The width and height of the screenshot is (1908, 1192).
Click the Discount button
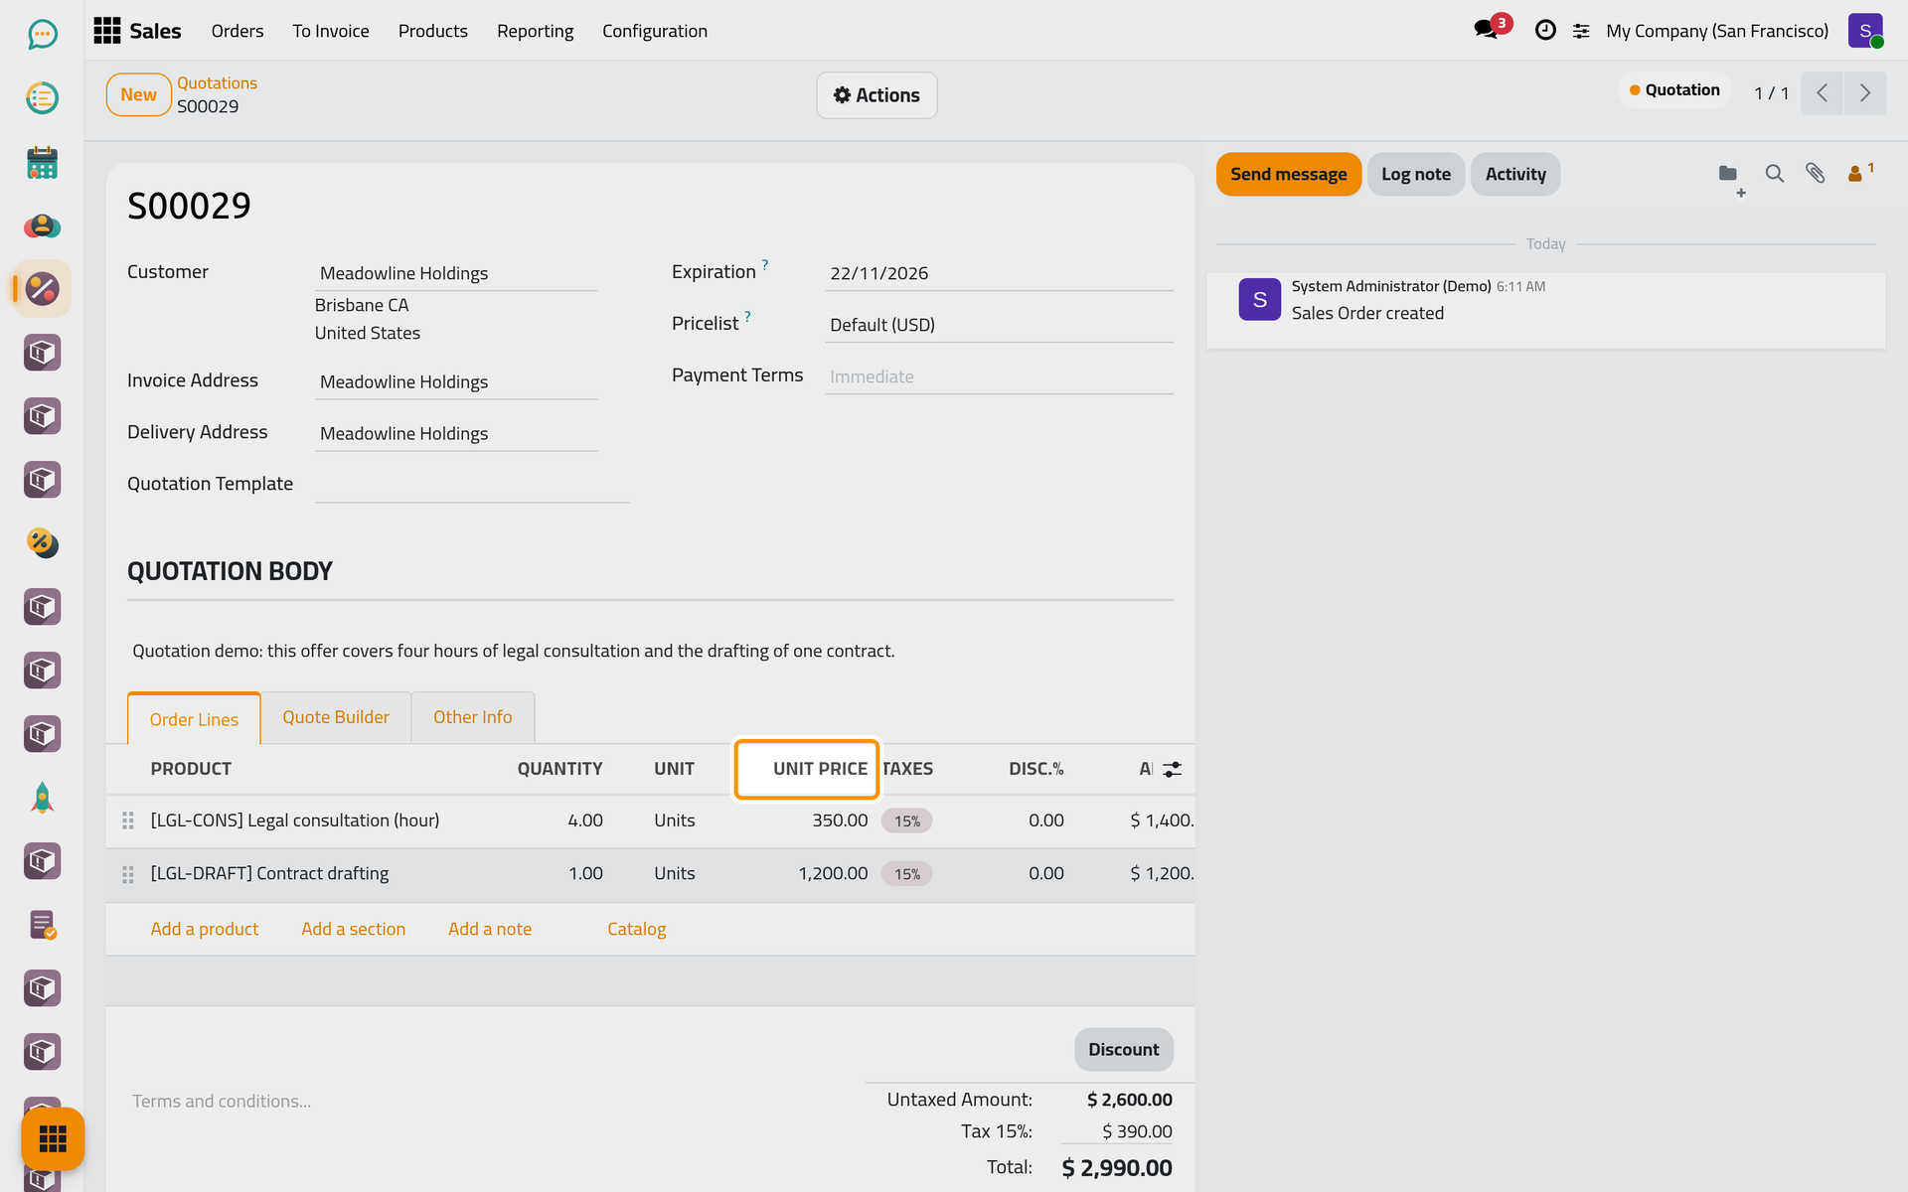(x=1123, y=1050)
